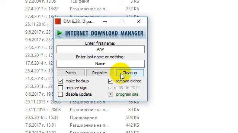The width and height of the screenshot is (238, 133).
Task: Open the 'program site' link
Action: point(127,95)
